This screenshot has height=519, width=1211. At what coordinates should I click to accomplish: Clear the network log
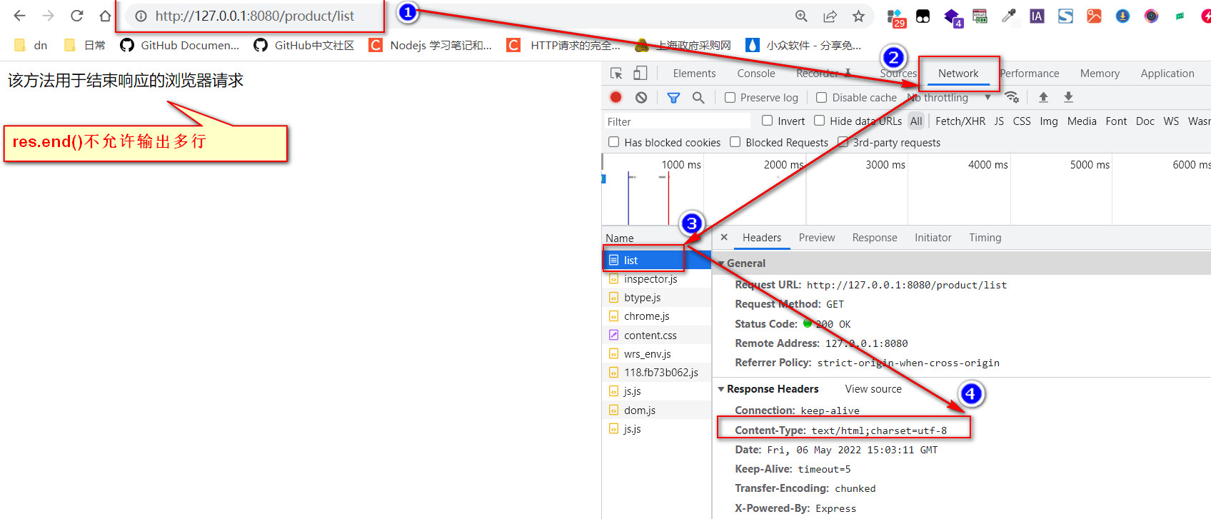click(641, 97)
